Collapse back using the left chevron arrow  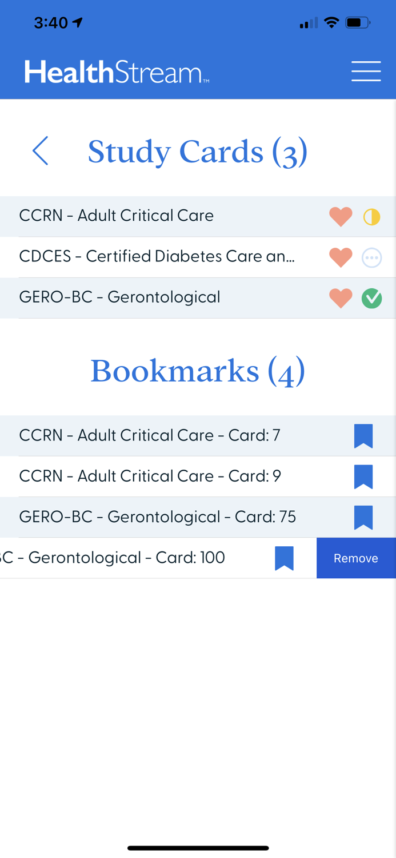pos(40,151)
